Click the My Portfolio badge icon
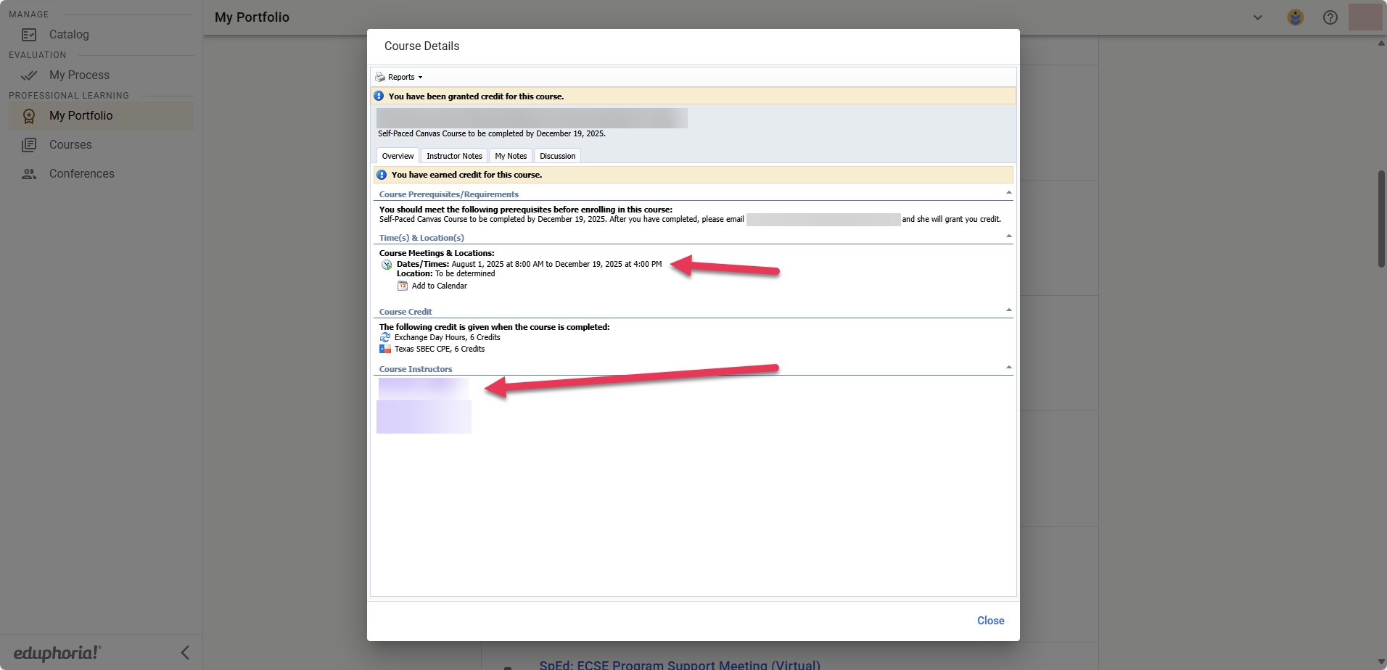Screen dimensions: 1387x670 point(29,116)
